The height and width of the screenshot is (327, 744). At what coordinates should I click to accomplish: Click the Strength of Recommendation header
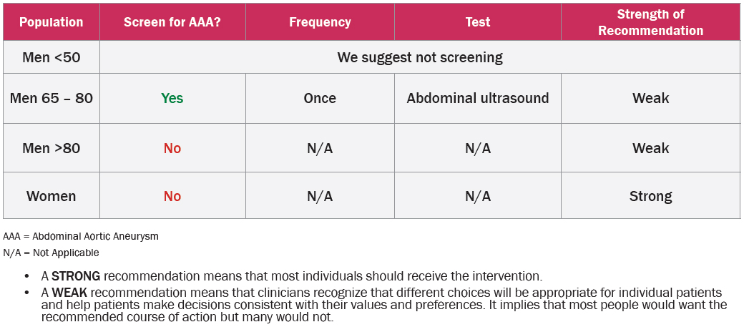pyautogui.click(x=650, y=21)
